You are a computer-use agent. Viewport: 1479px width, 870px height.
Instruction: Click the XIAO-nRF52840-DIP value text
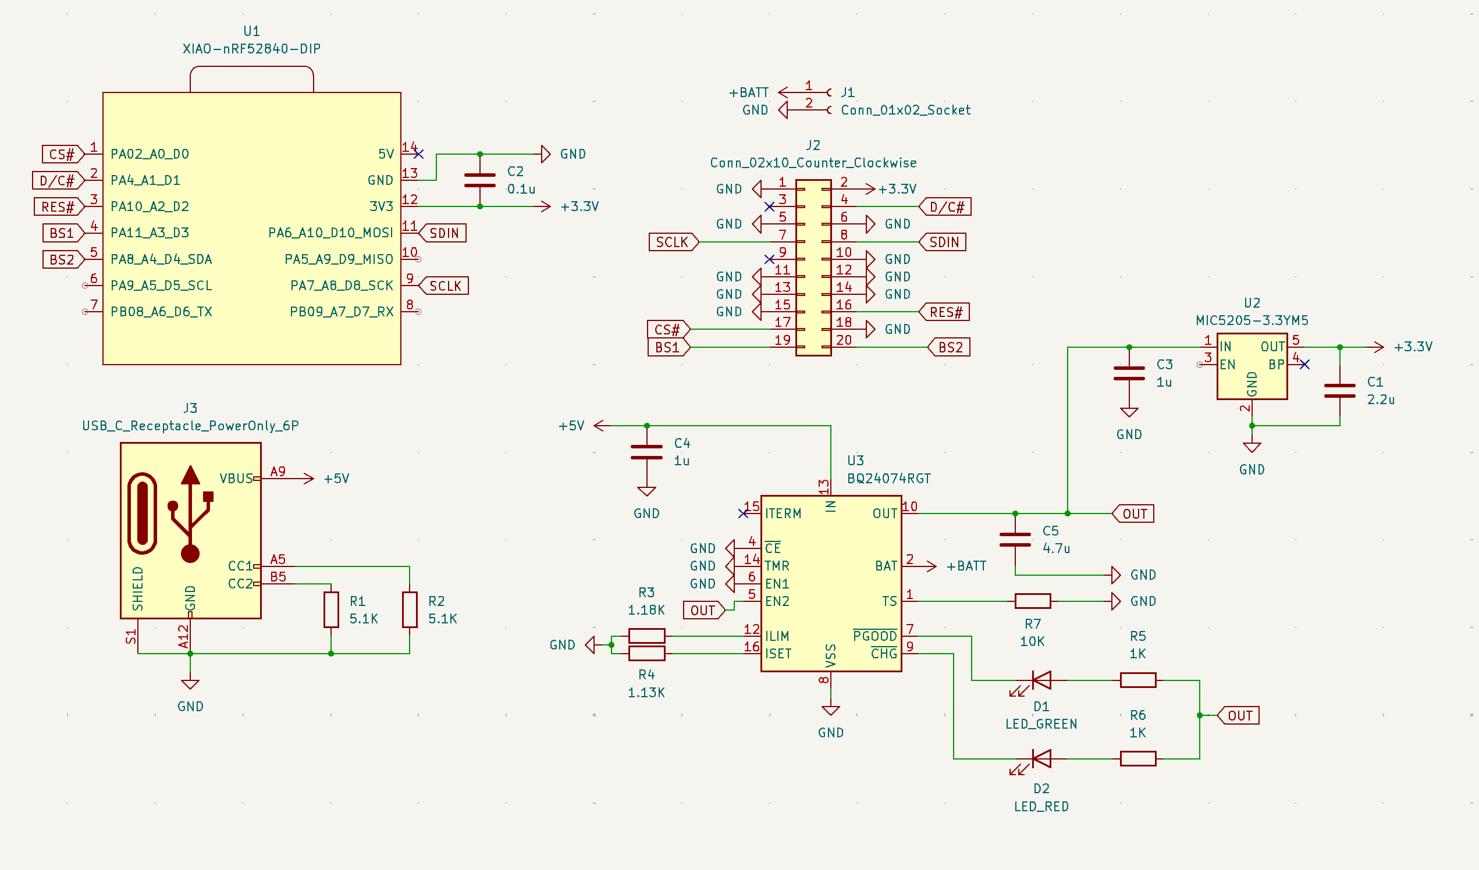click(252, 49)
